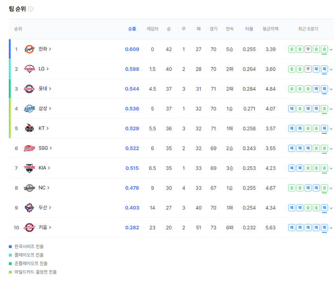Open the 한화 Eagles team logo
This screenshot has width=334, height=281.
[29, 49]
